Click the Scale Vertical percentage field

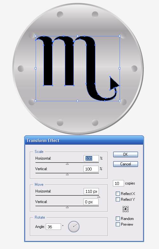click(x=91, y=169)
